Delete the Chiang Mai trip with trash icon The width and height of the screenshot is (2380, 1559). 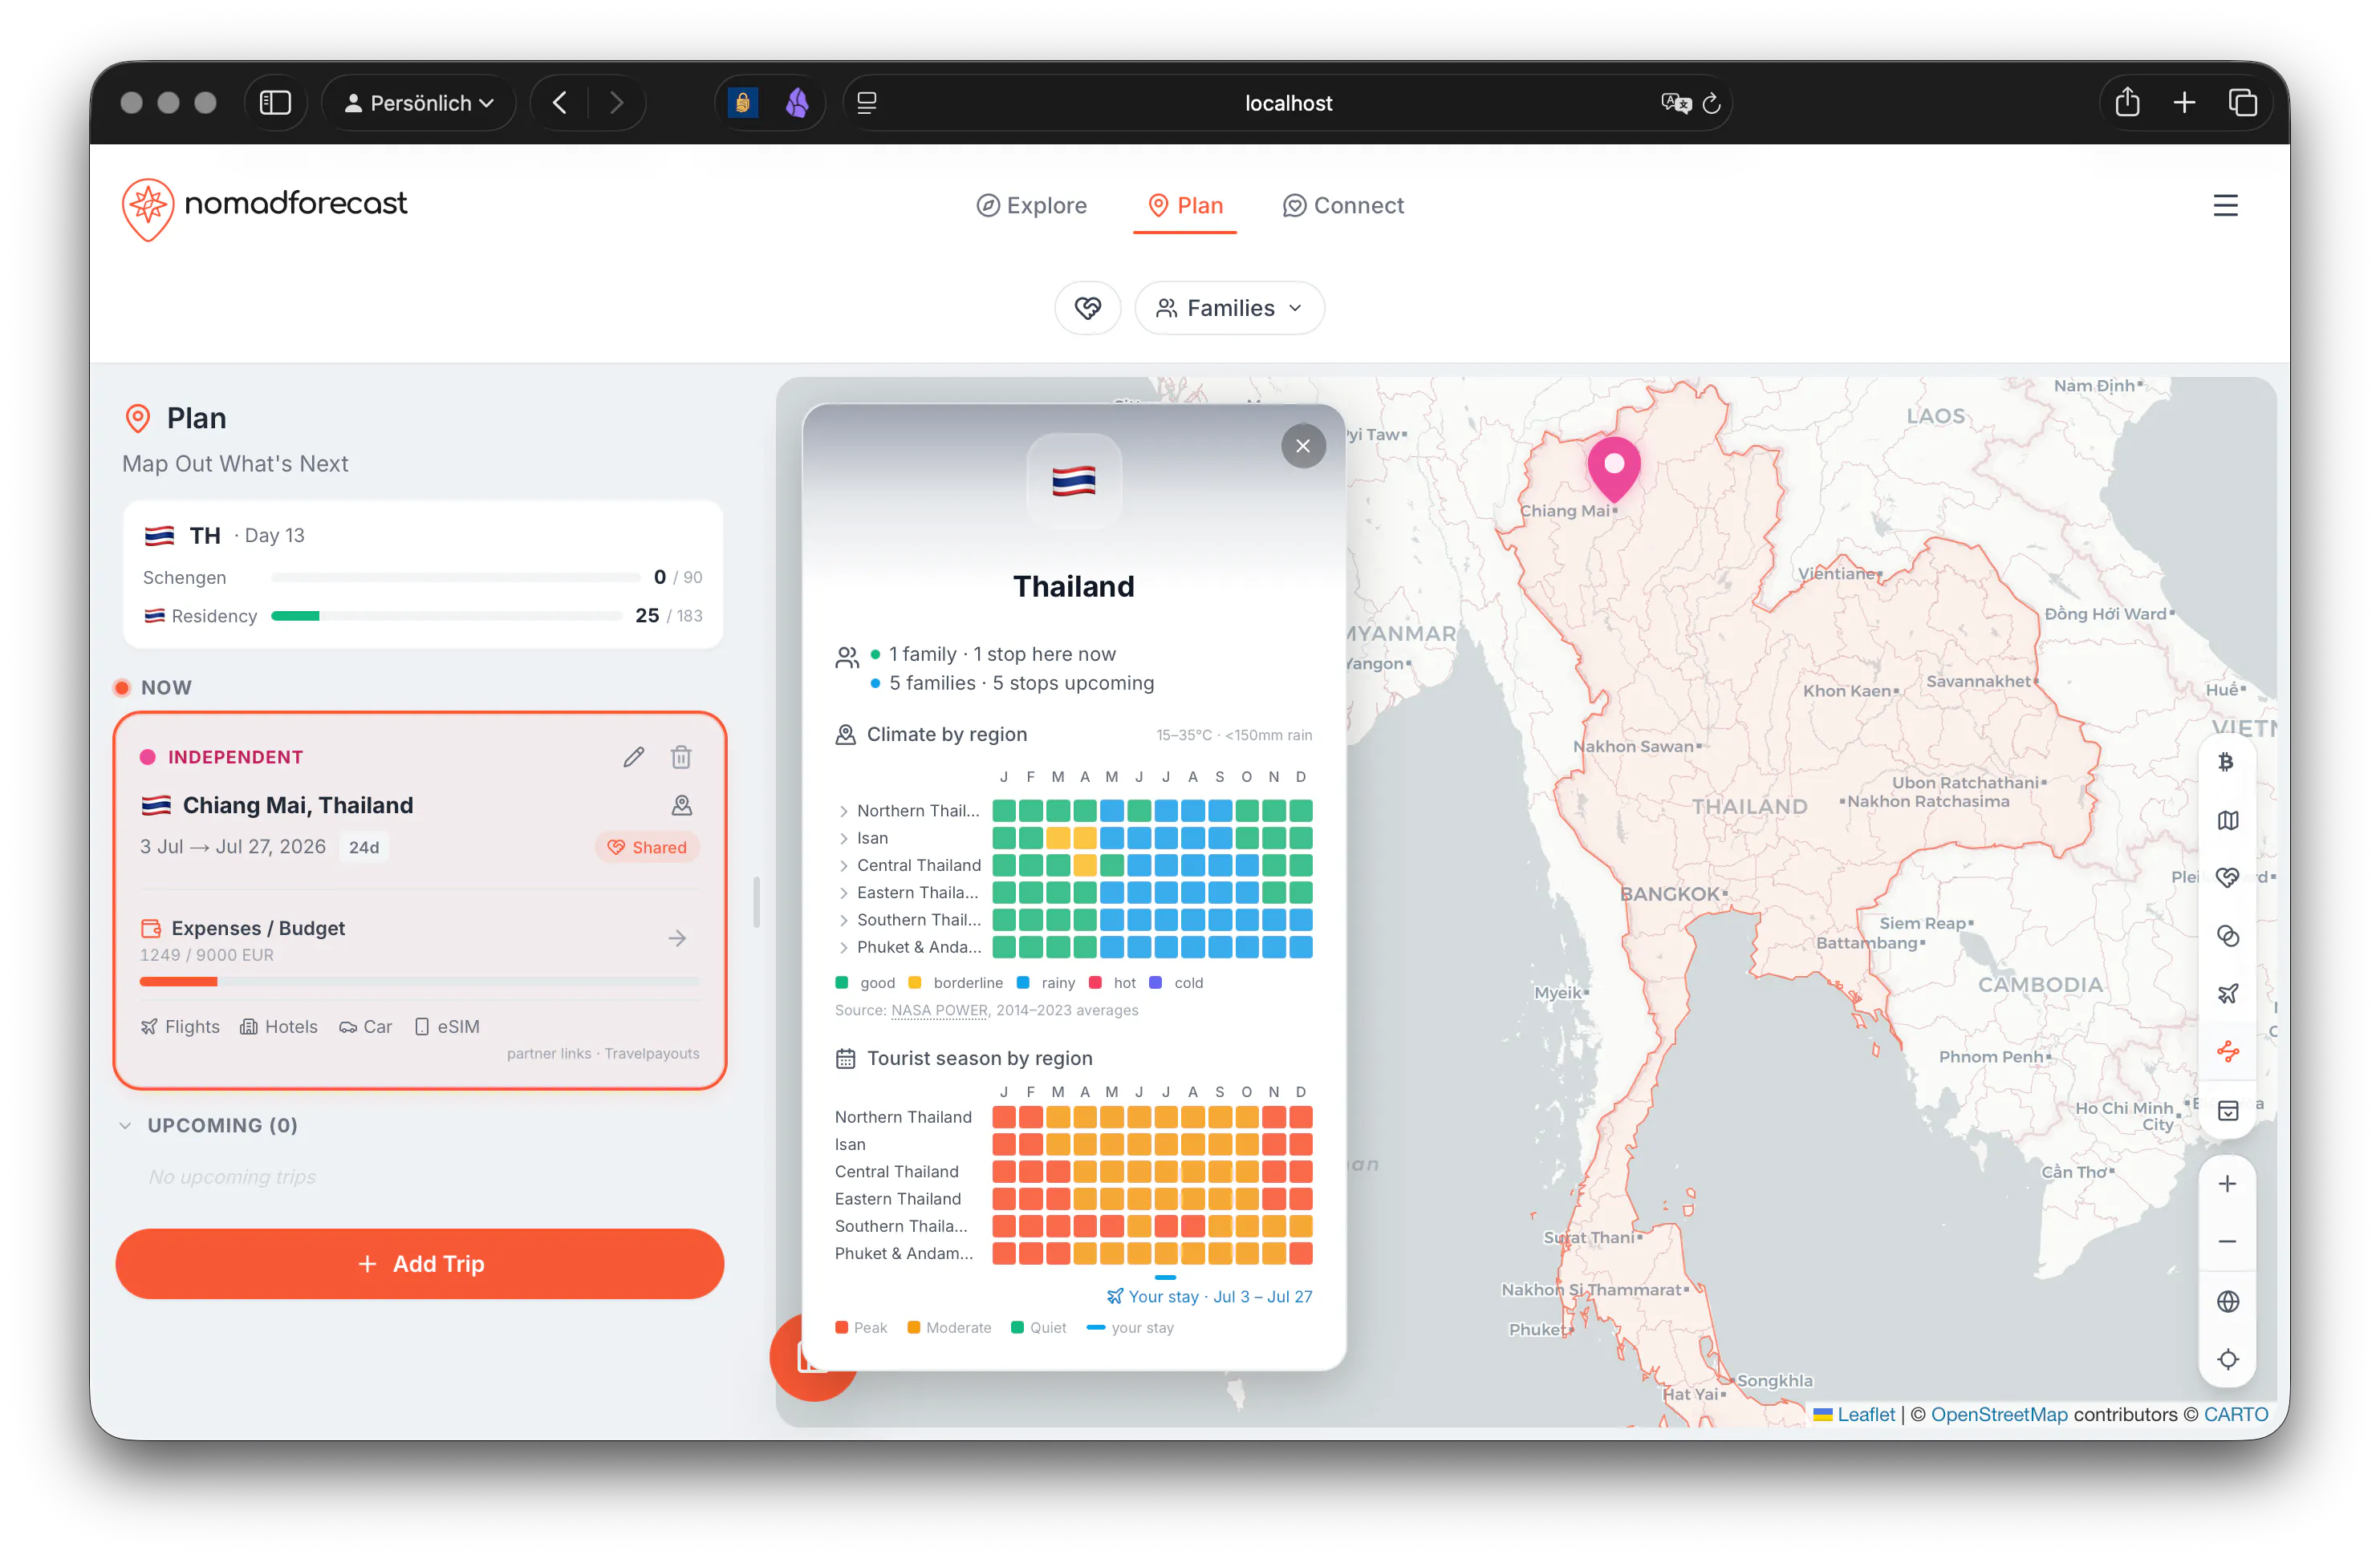(x=681, y=756)
